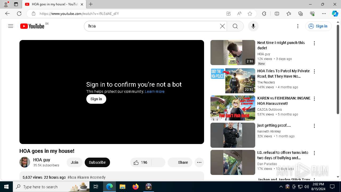This screenshot has width=341, height=192.
Task: Toggle split screen view icon
Action: (x=277, y=14)
